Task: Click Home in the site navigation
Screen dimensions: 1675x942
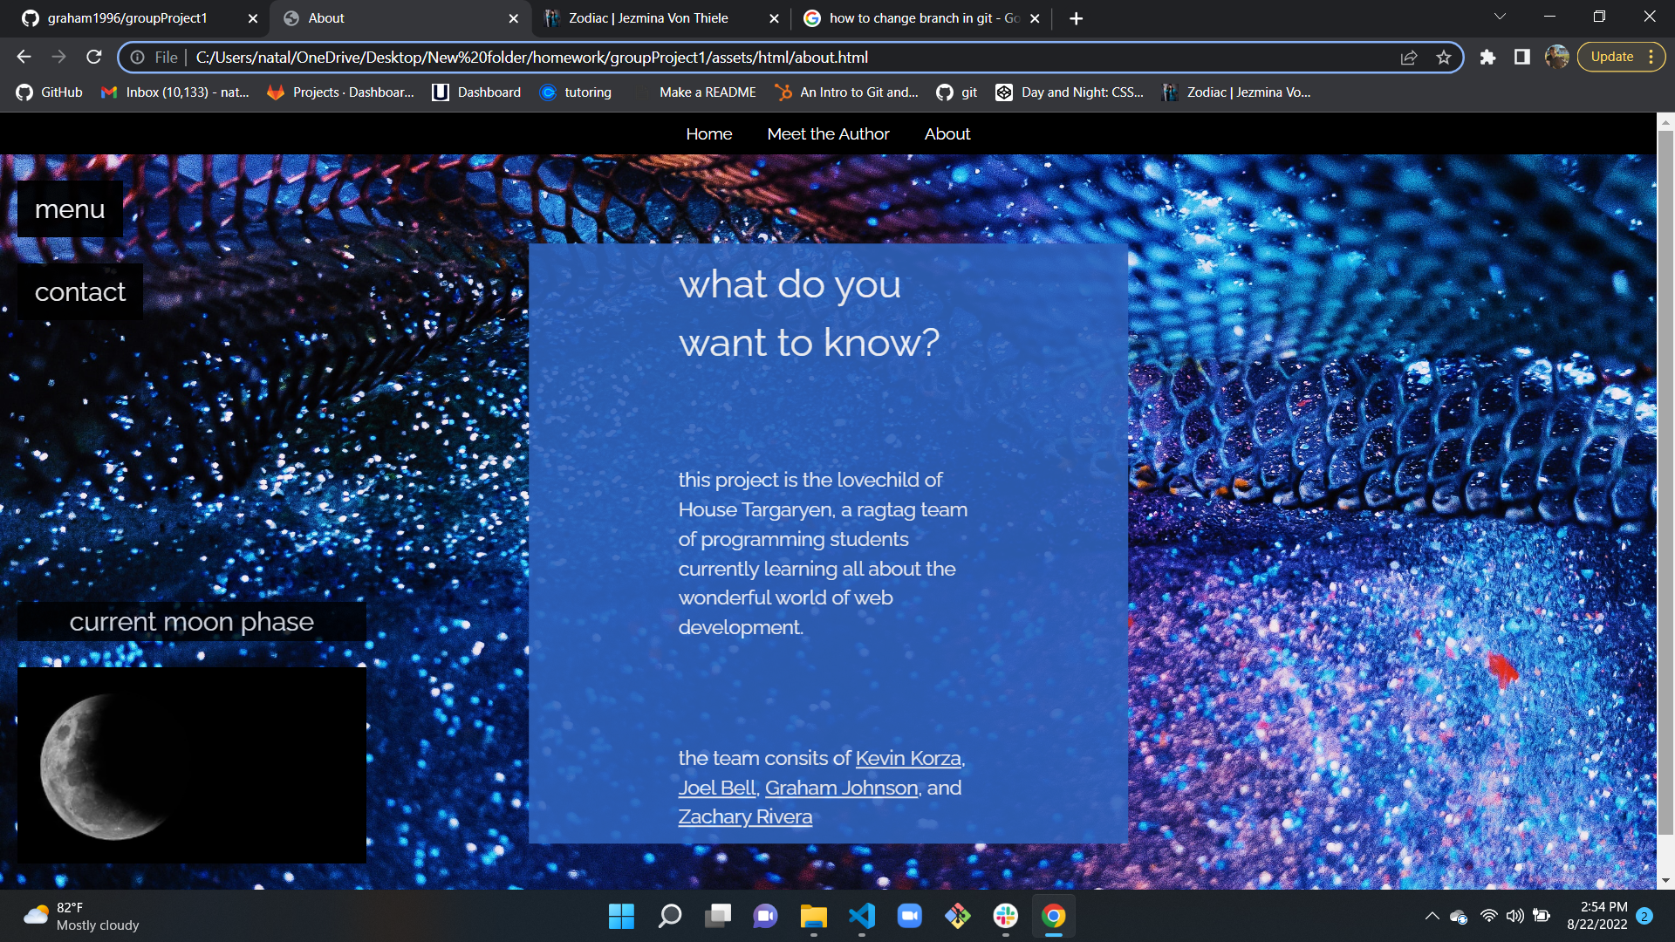Action: 708,134
